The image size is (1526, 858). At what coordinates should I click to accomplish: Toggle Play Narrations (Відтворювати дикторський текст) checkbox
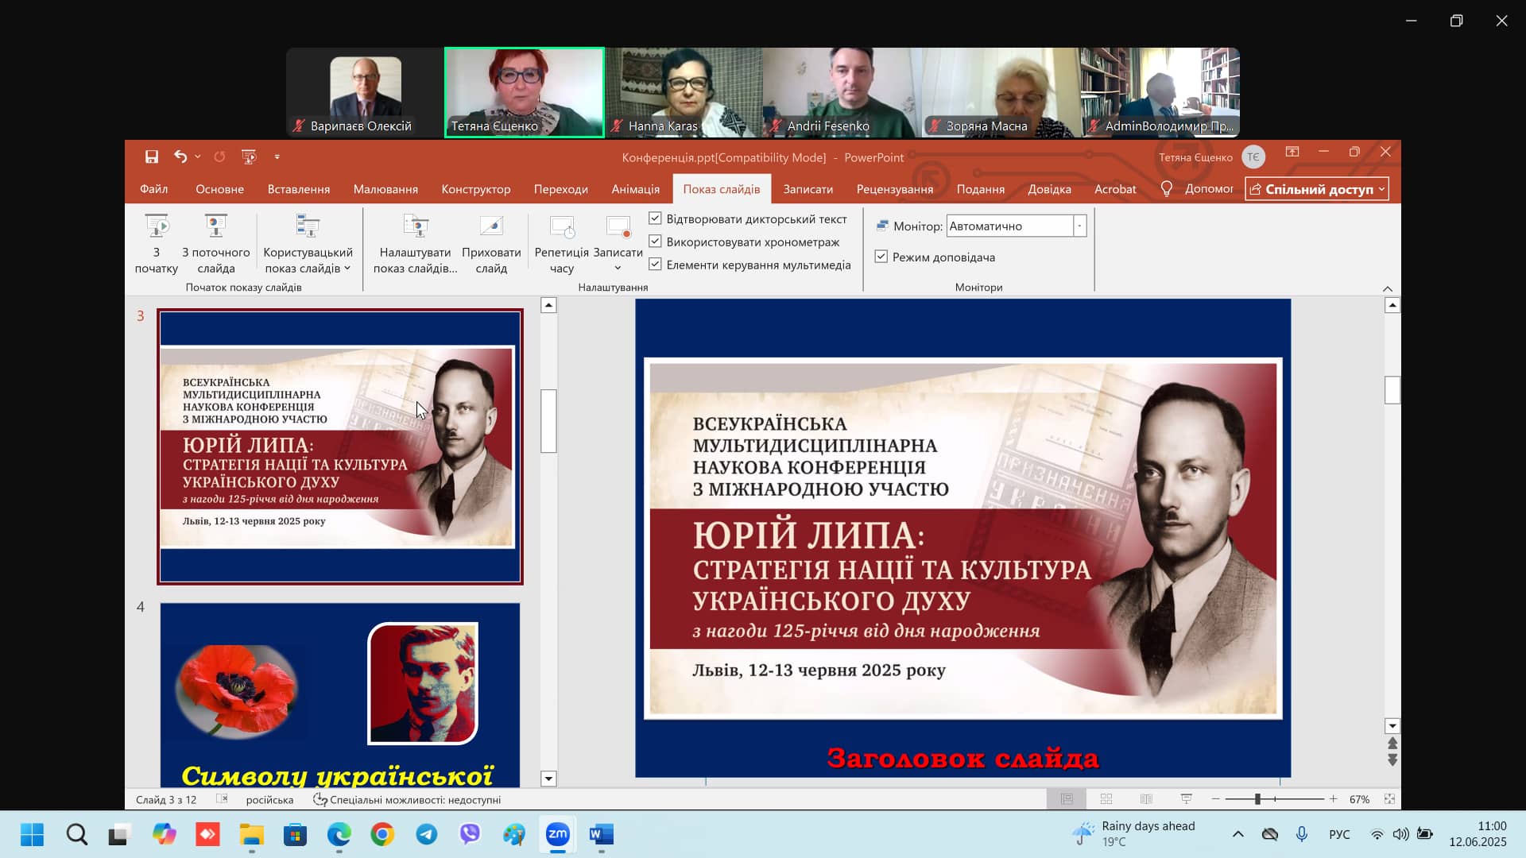point(655,218)
